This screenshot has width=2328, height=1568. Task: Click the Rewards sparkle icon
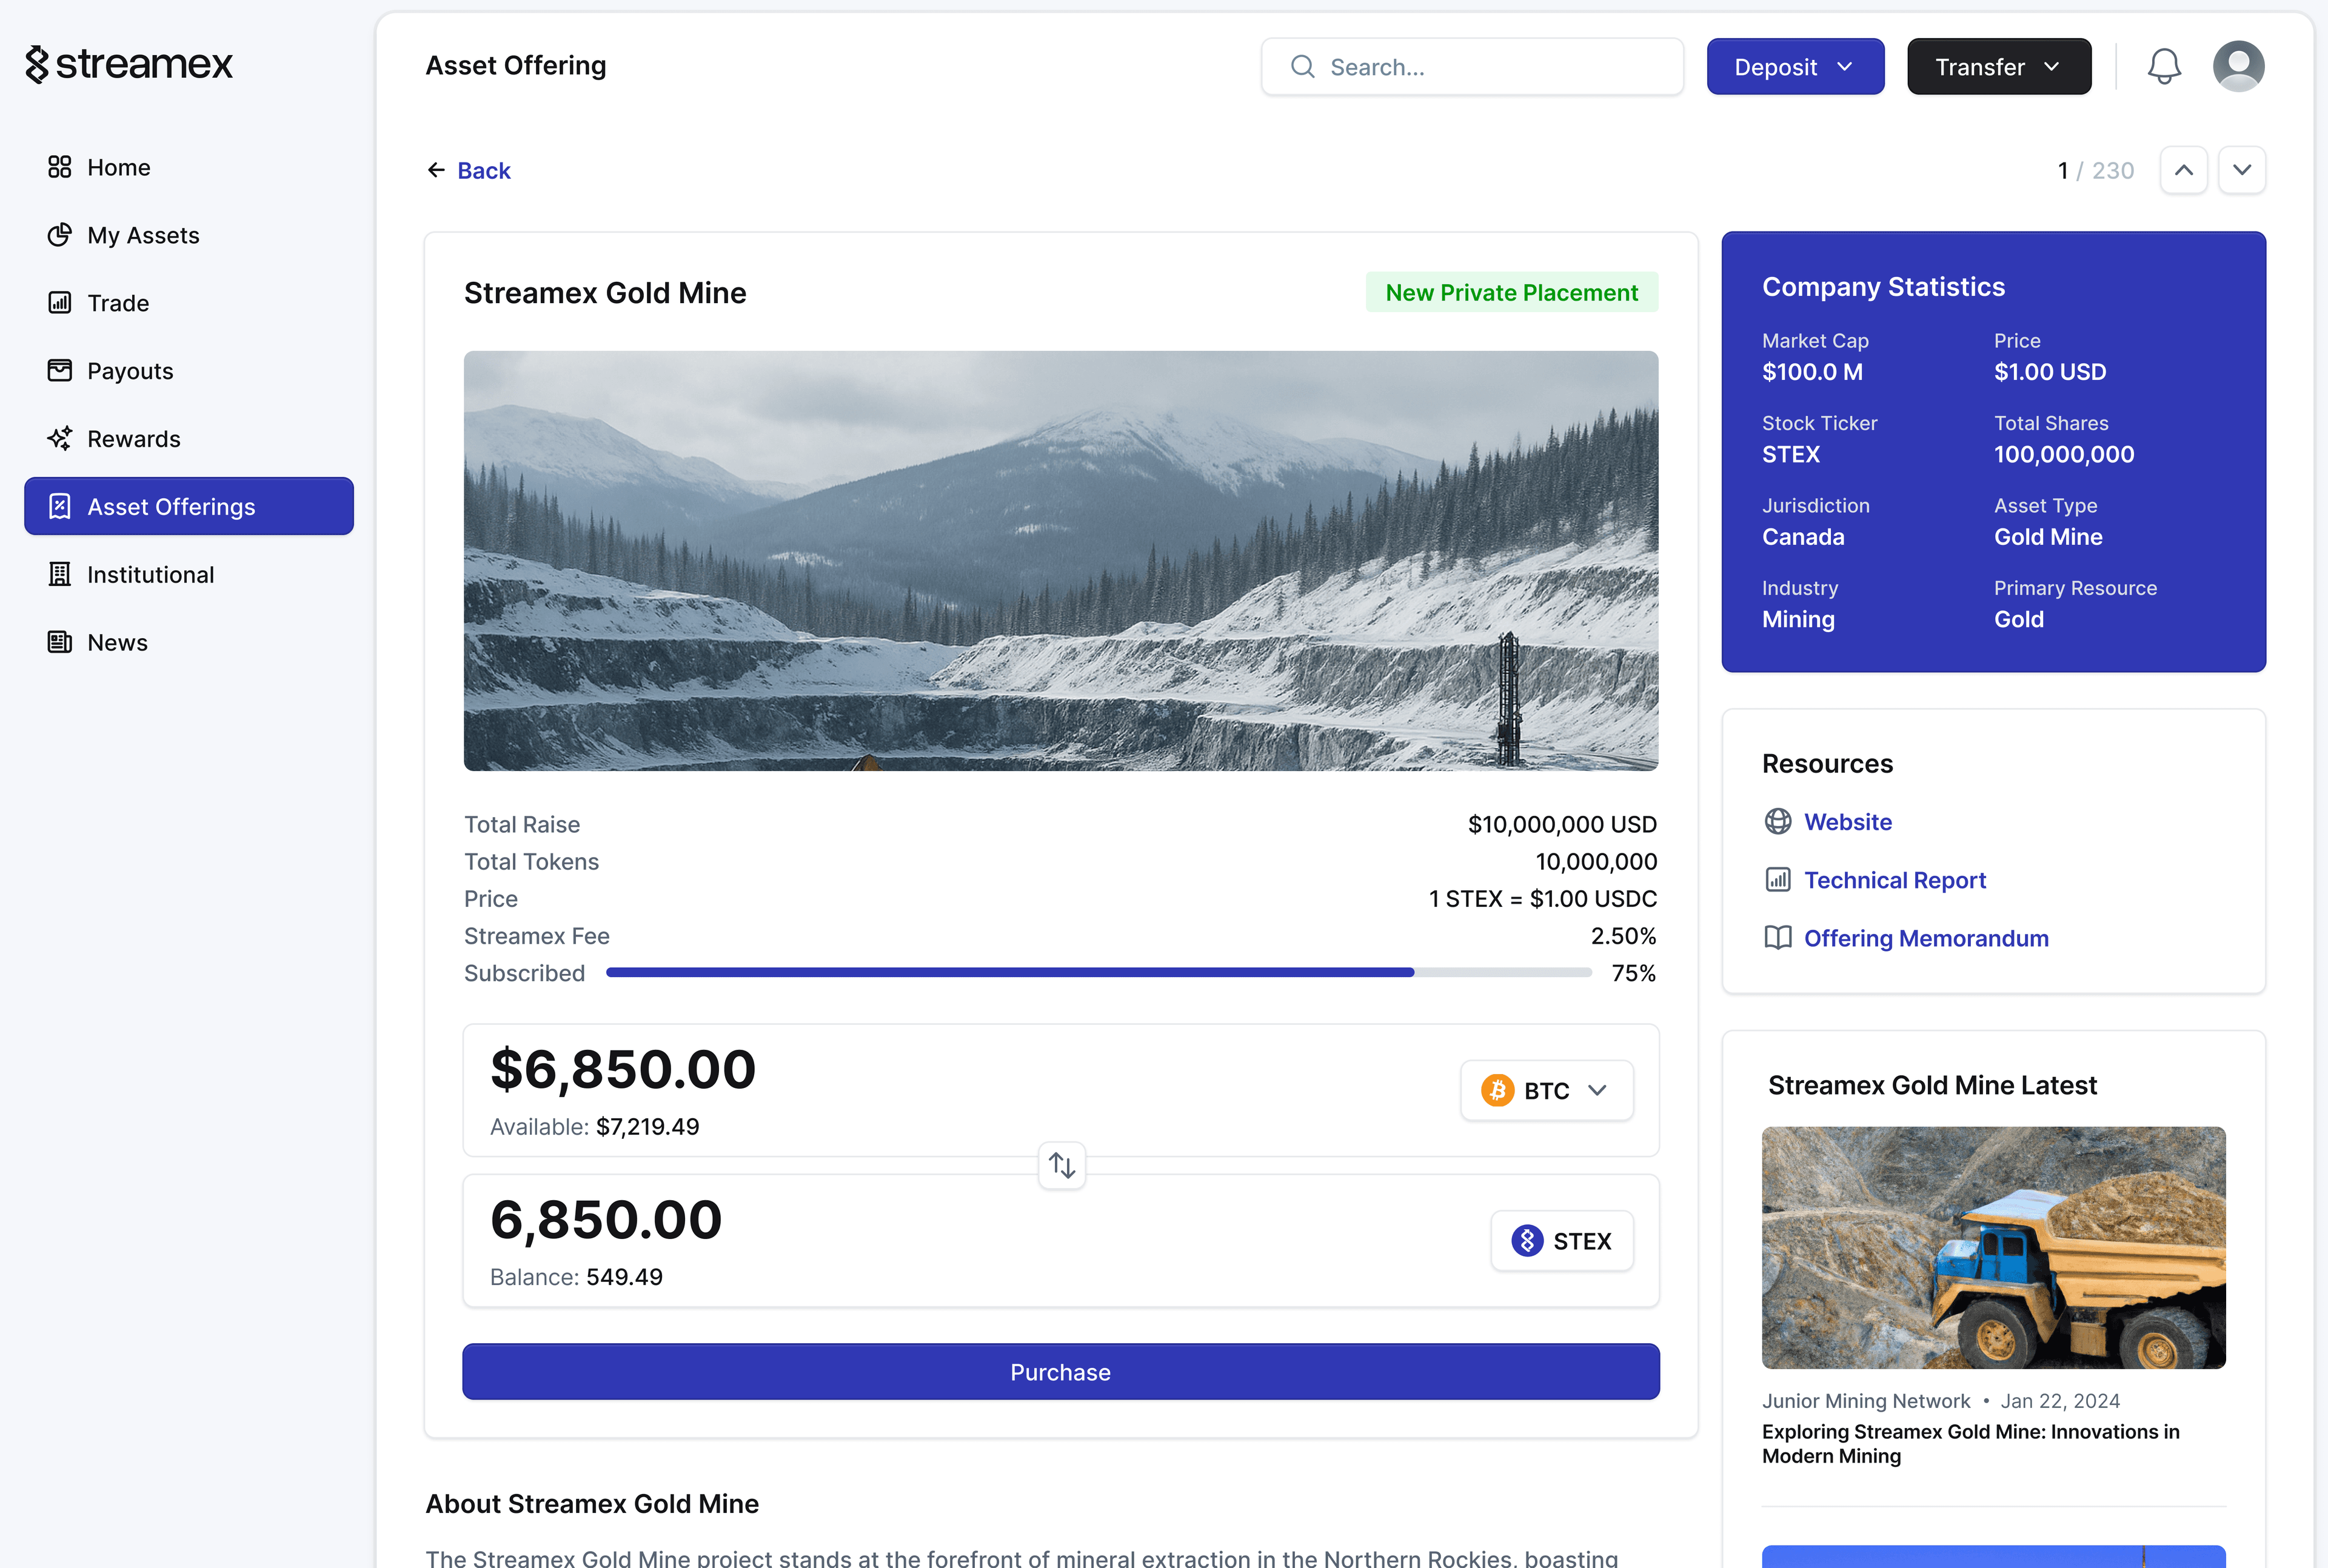coord(60,439)
